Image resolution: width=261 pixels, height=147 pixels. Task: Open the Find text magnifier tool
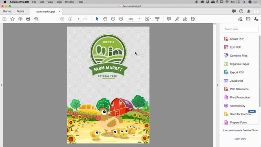(x=36, y=19)
